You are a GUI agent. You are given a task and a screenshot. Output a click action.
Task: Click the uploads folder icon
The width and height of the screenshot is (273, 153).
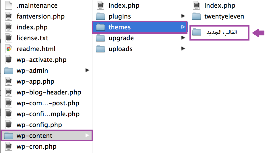100,49
